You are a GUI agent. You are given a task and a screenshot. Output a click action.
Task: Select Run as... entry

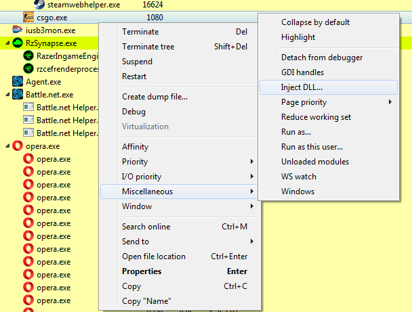(329, 132)
